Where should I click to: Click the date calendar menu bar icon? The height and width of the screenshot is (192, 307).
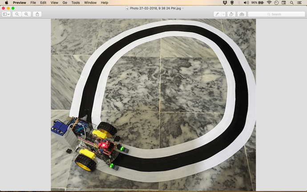[284, 3]
